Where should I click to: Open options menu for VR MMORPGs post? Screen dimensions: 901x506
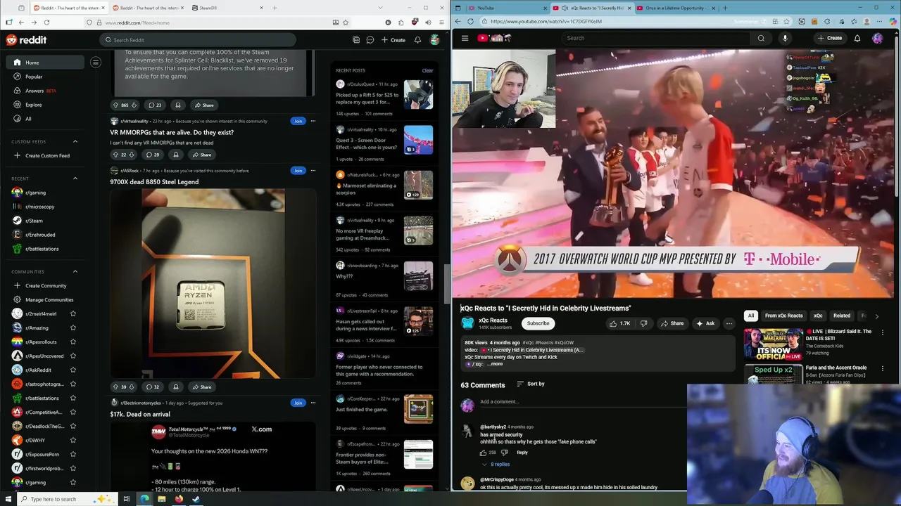[313, 121]
